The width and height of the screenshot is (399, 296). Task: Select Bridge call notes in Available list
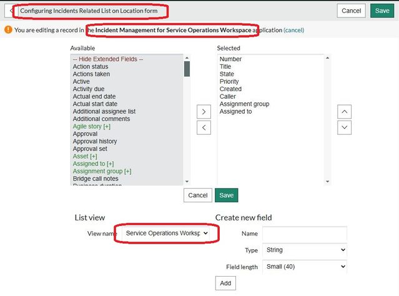click(x=96, y=179)
